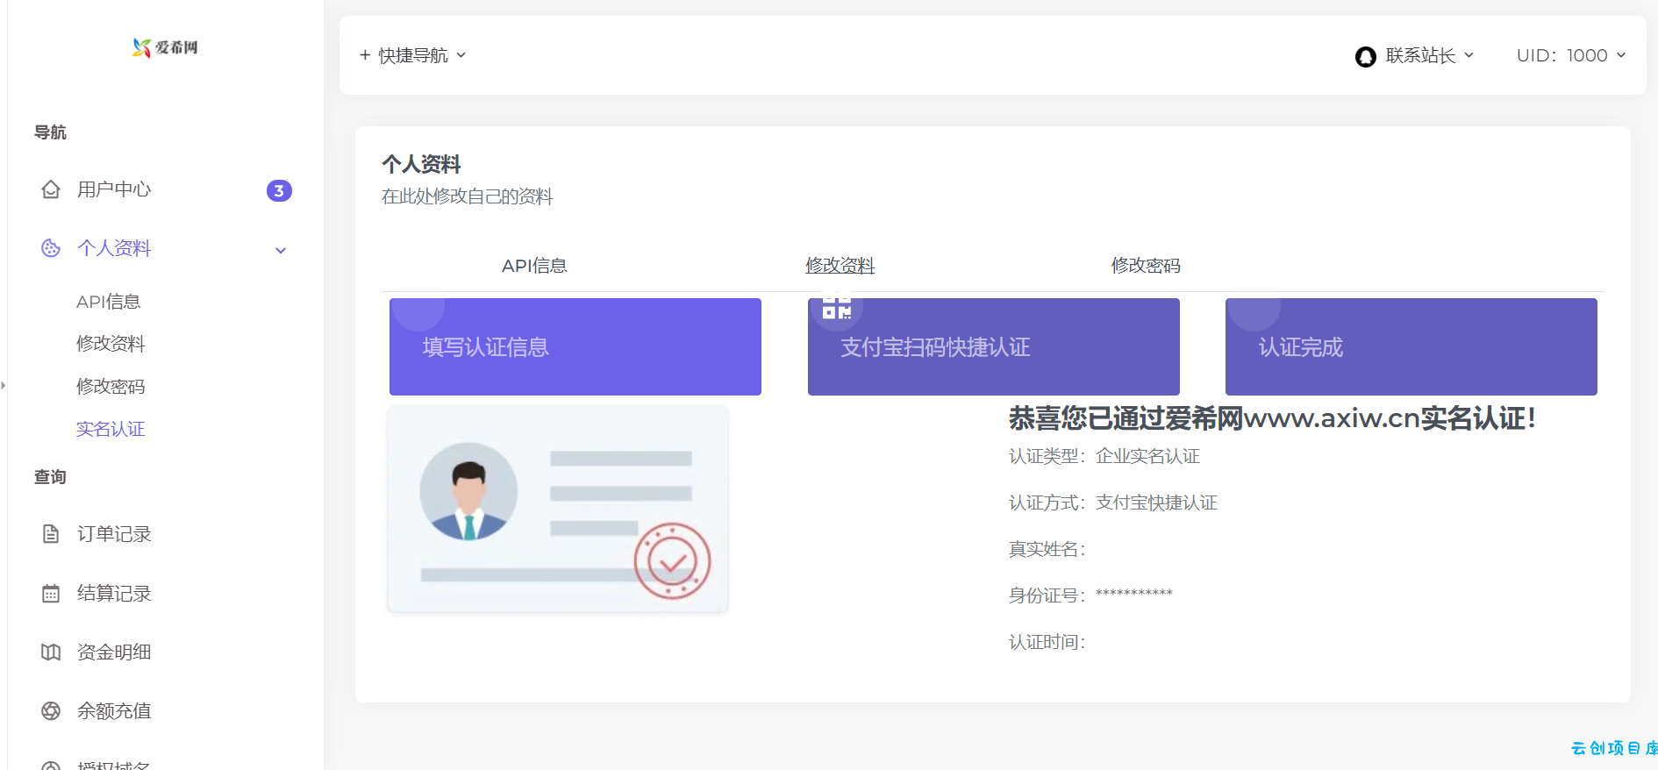Click the congratulation heading with www.axiw.cn
Screen dimensions: 1658x770
(x=1272, y=418)
